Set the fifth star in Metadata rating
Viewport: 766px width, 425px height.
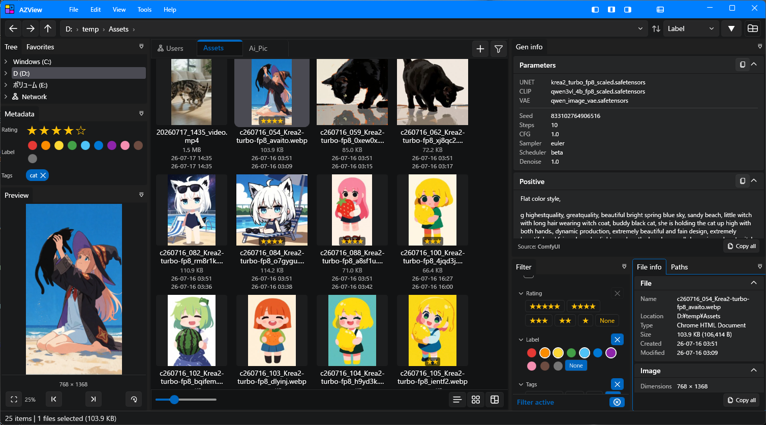(81, 130)
